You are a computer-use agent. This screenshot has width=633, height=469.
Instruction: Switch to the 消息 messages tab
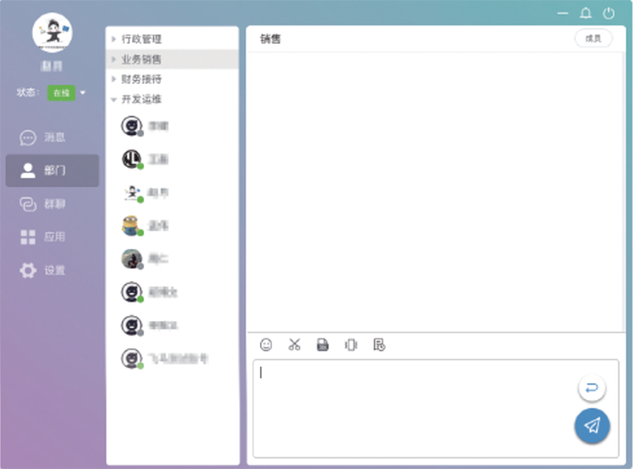click(53, 137)
